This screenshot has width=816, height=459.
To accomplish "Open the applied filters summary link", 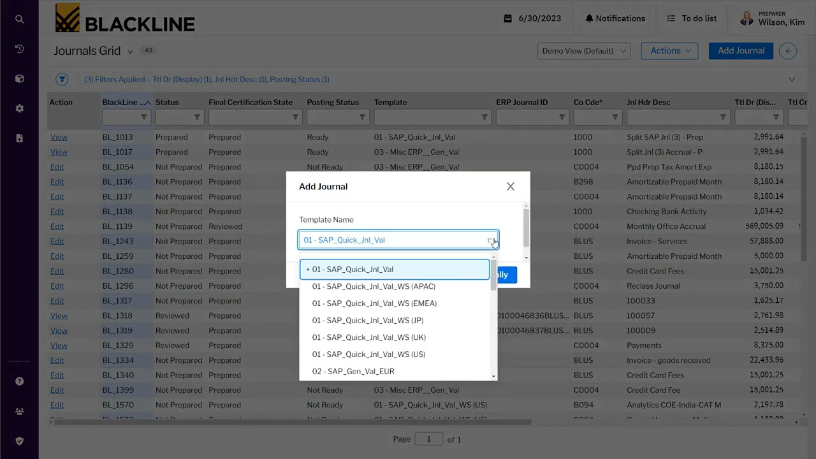I will point(207,80).
